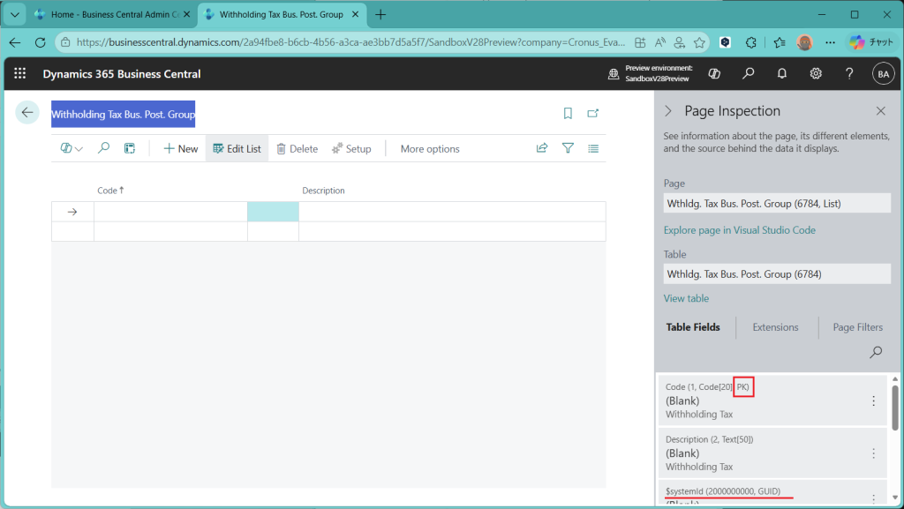
Task: Toggle the filter pane funnel icon
Action: (x=568, y=149)
